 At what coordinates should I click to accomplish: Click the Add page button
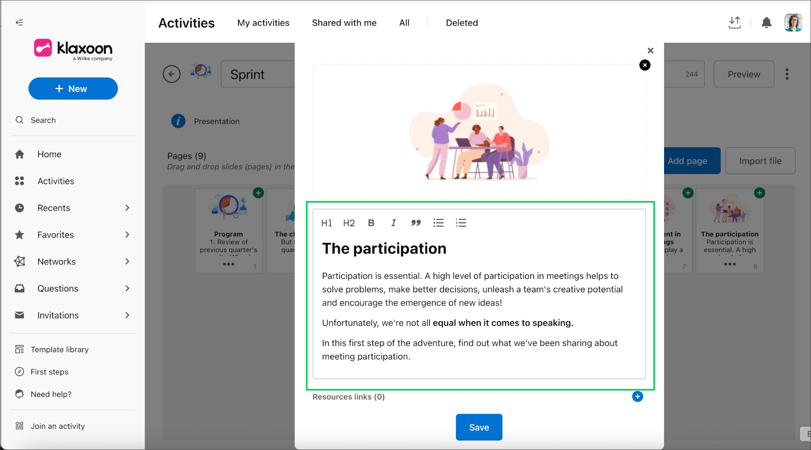tap(688, 161)
